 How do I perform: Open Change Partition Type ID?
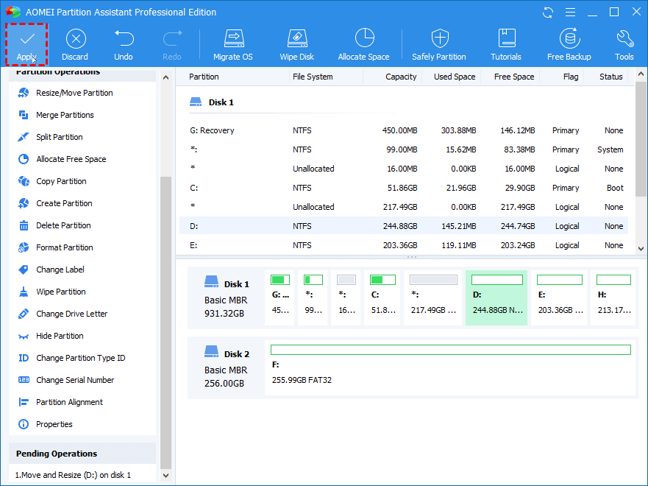[82, 358]
